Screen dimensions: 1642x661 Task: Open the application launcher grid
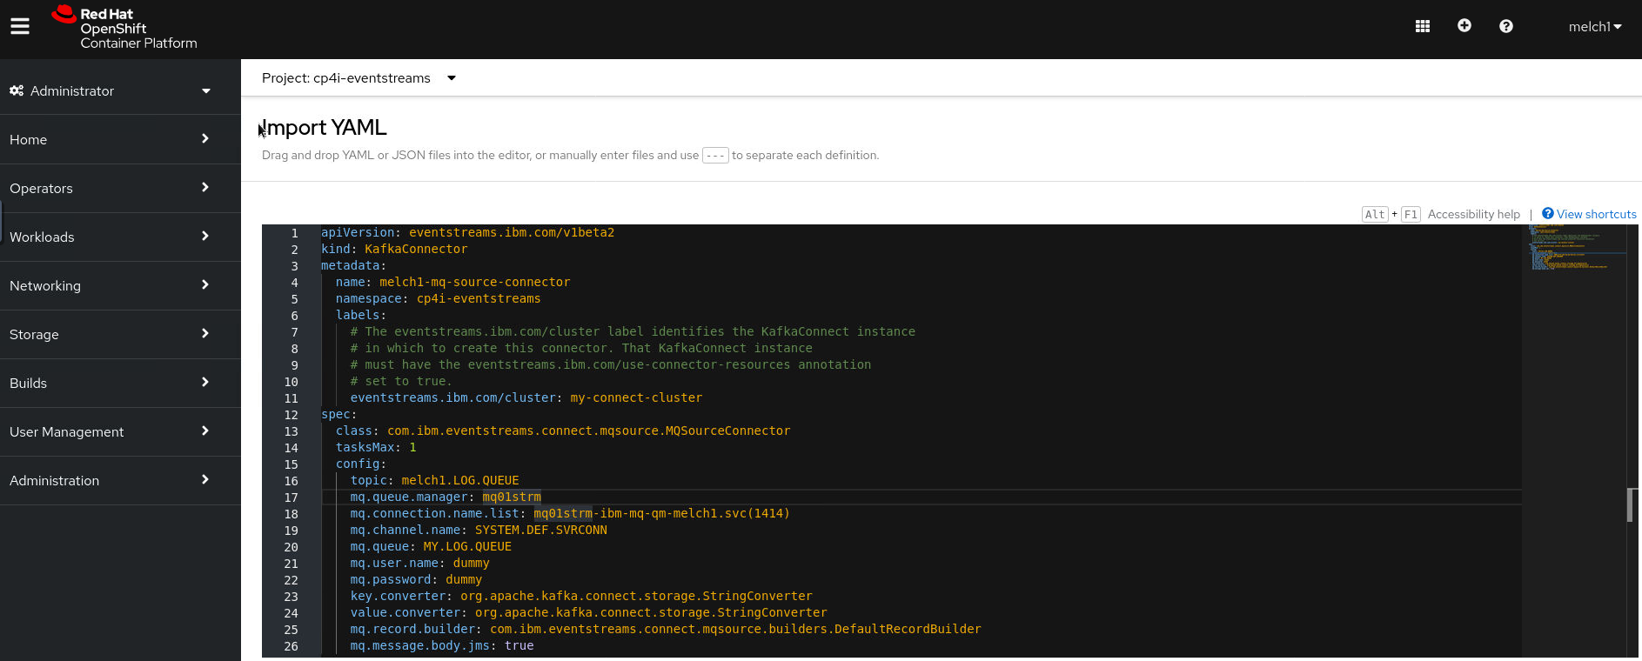click(1423, 27)
